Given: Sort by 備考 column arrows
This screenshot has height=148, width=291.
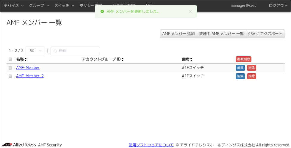Looking at the screenshot, I should tap(191, 59).
